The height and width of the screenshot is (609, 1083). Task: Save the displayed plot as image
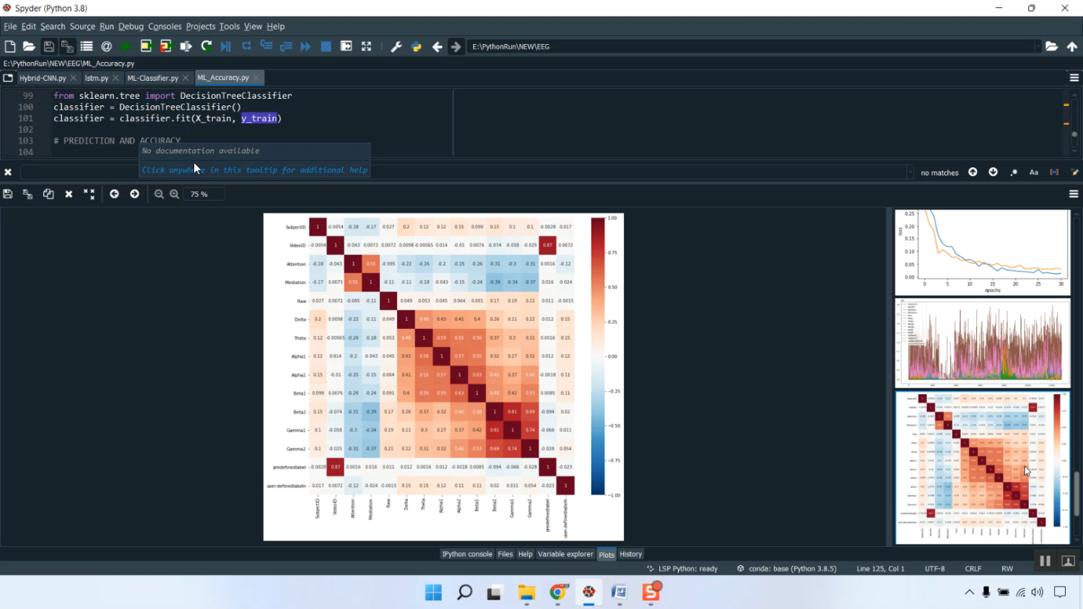tap(8, 193)
